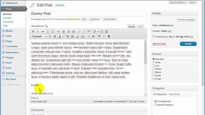Edit the permalink slug
Image resolution: width=205 pixels, height=115 pixels.
[x=84, y=19]
